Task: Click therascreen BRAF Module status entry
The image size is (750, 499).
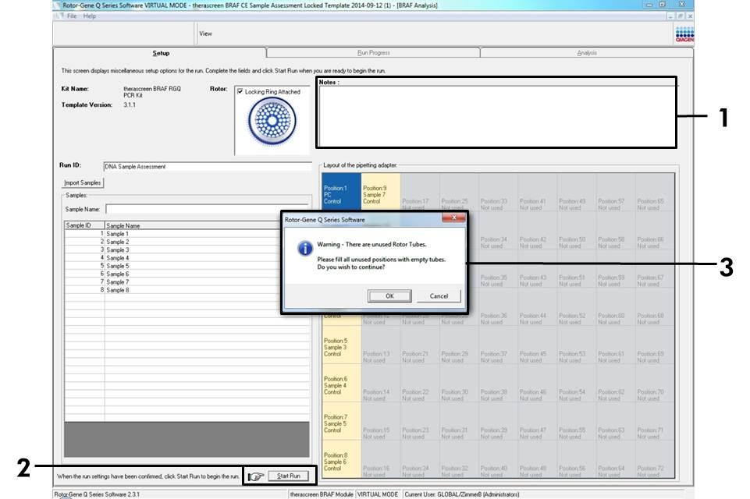Action: pyautogui.click(x=322, y=494)
